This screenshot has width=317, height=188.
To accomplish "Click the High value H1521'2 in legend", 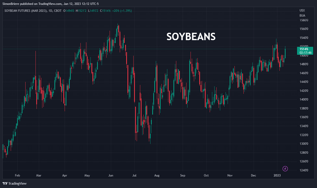I will pyautogui.click(x=81, y=11).
